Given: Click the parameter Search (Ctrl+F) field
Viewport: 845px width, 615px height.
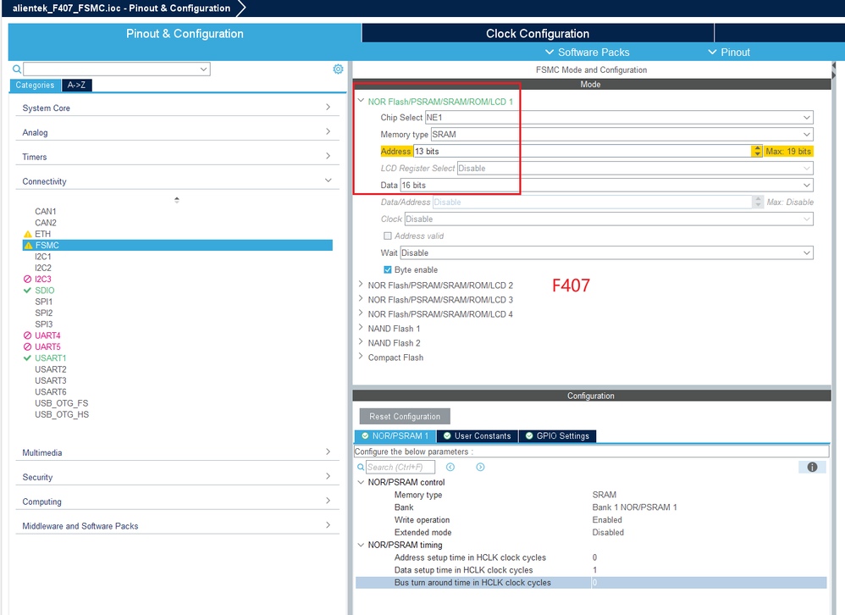Looking at the screenshot, I should click(x=400, y=468).
